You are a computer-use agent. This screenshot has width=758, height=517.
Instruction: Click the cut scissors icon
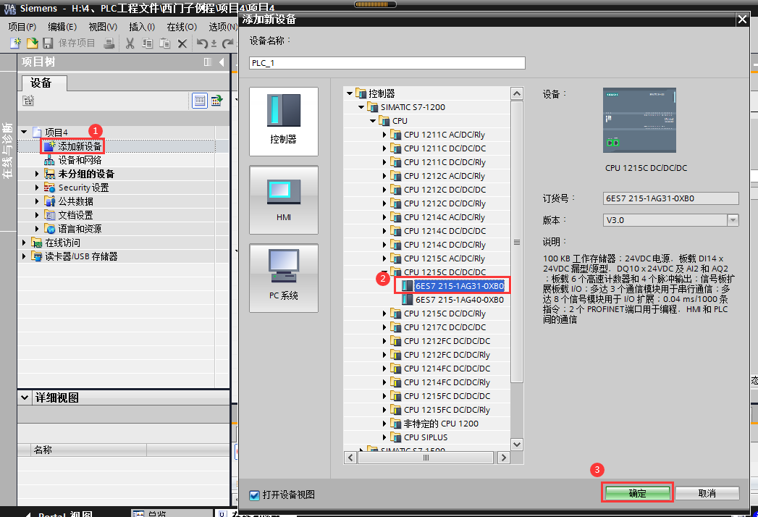(x=130, y=43)
